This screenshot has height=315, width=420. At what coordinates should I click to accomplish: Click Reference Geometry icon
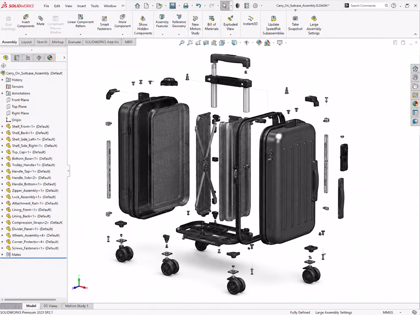click(179, 21)
